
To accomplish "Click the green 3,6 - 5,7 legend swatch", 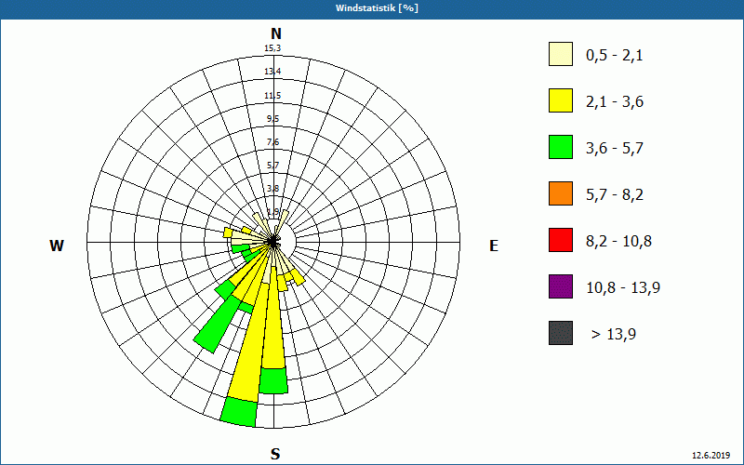I will 561,147.
